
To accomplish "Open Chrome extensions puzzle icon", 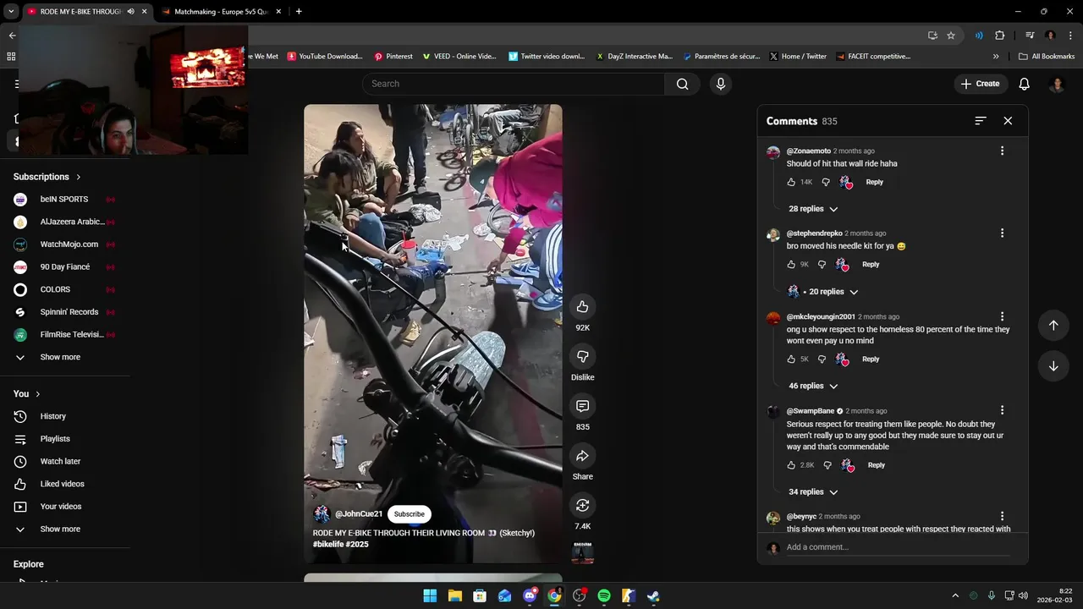I will [x=1000, y=36].
